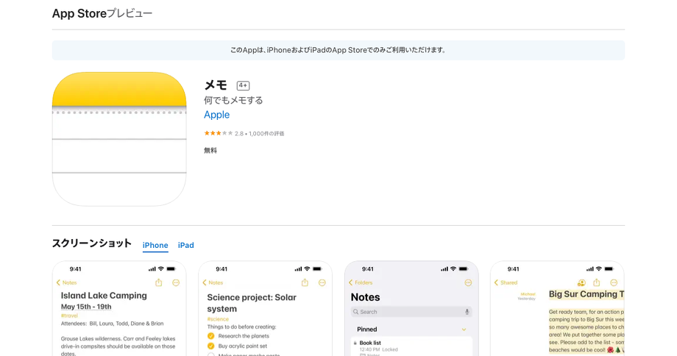
Task: Click the Big Sur Camping title text
Action: click(x=586, y=294)
